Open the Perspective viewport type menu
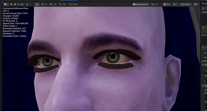This screenshot has width=207, height=111. pos(141,4)
